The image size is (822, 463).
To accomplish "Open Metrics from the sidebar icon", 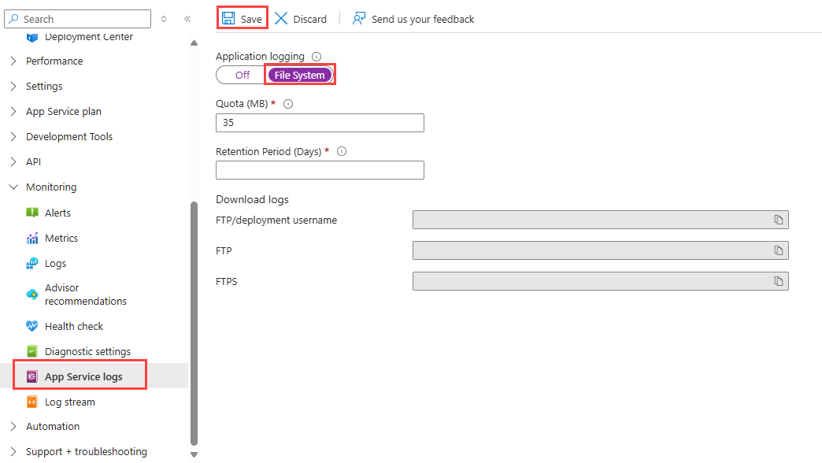I will click(33, 237).
